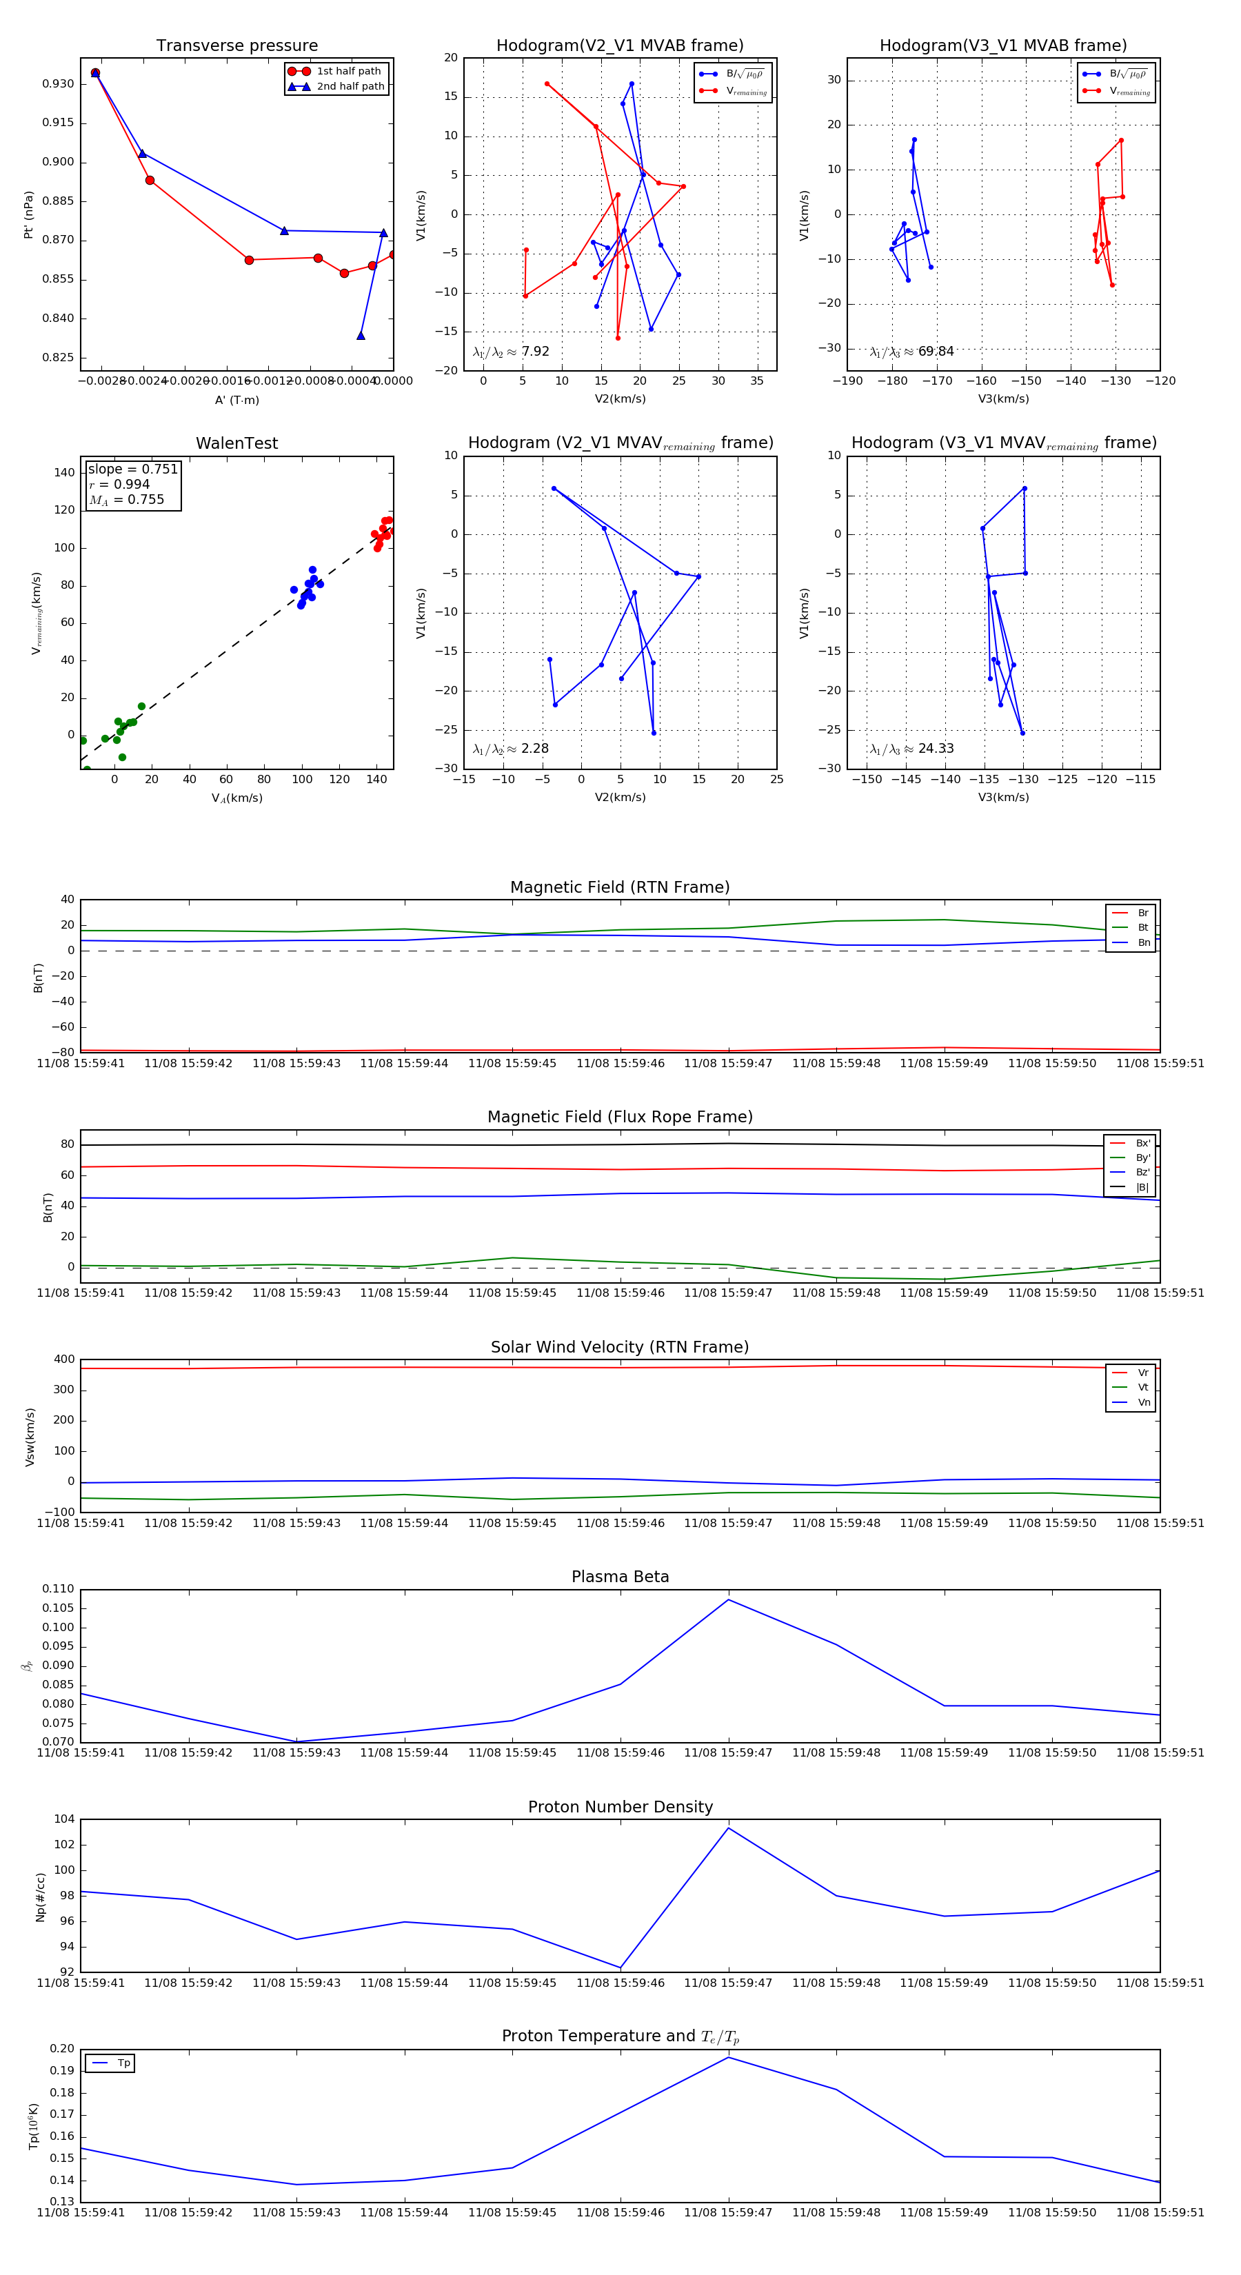Click the plasma beta peak at 15:59:47
Image resolution: width=1241 pixels, height=2275 pixels.
pos(728,1600)
